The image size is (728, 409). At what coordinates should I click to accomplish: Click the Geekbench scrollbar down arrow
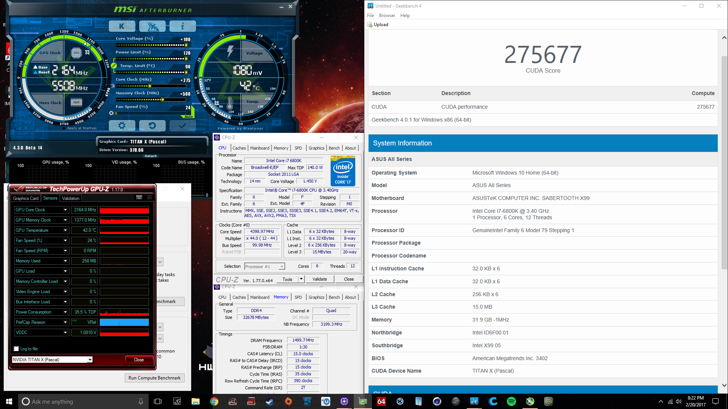coord(724,386)
